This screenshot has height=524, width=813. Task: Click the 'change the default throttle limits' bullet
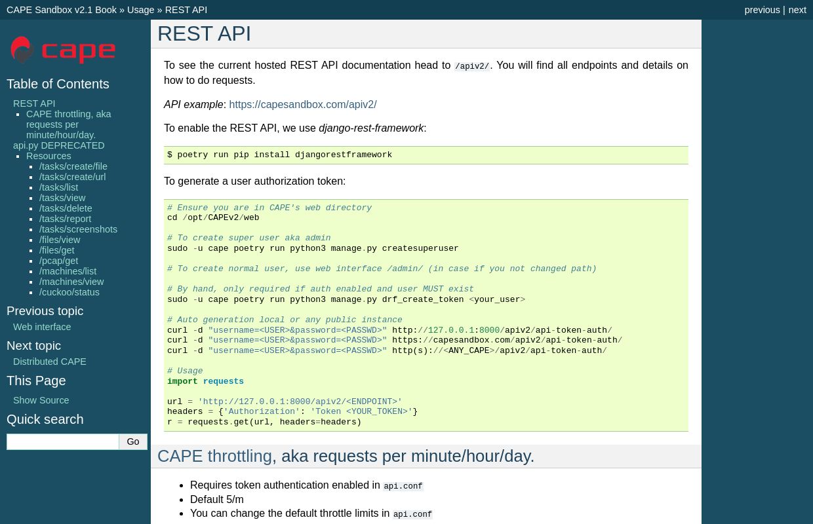311,514
